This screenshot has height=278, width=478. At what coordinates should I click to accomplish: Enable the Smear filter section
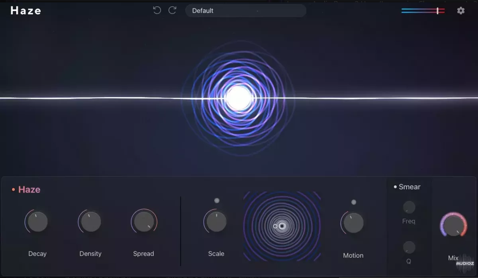pyautogui.click(x=395, y=187)
